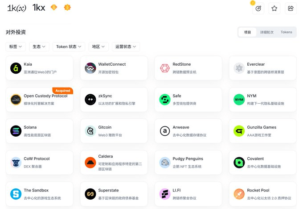Image resolution: width=303 pixels, height=209 pixels.
Task: Click the Everclear logo icon
Action: pos(239,68)
